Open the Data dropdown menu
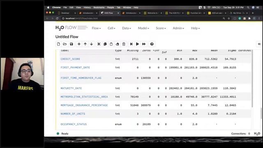 click(x=127, y=28)
